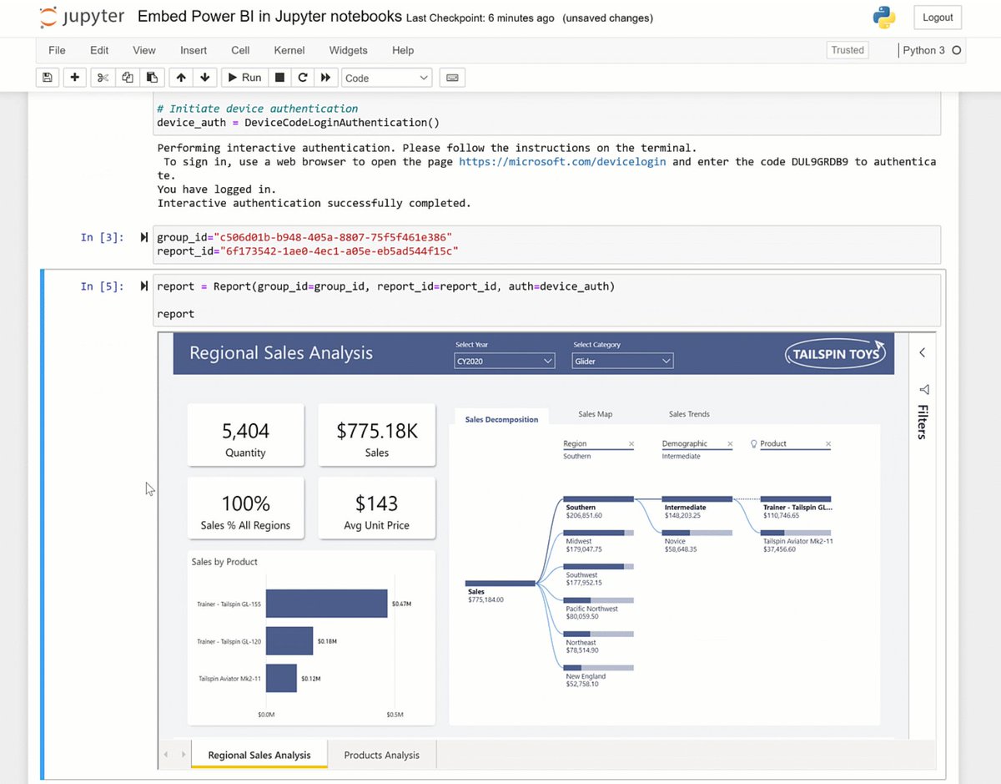Open the Insert menu
This screenshot has width=1001, height=784.
point(194,50)
